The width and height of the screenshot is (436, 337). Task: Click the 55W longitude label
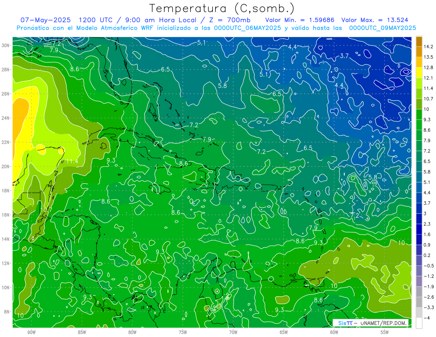pos(385,332)
